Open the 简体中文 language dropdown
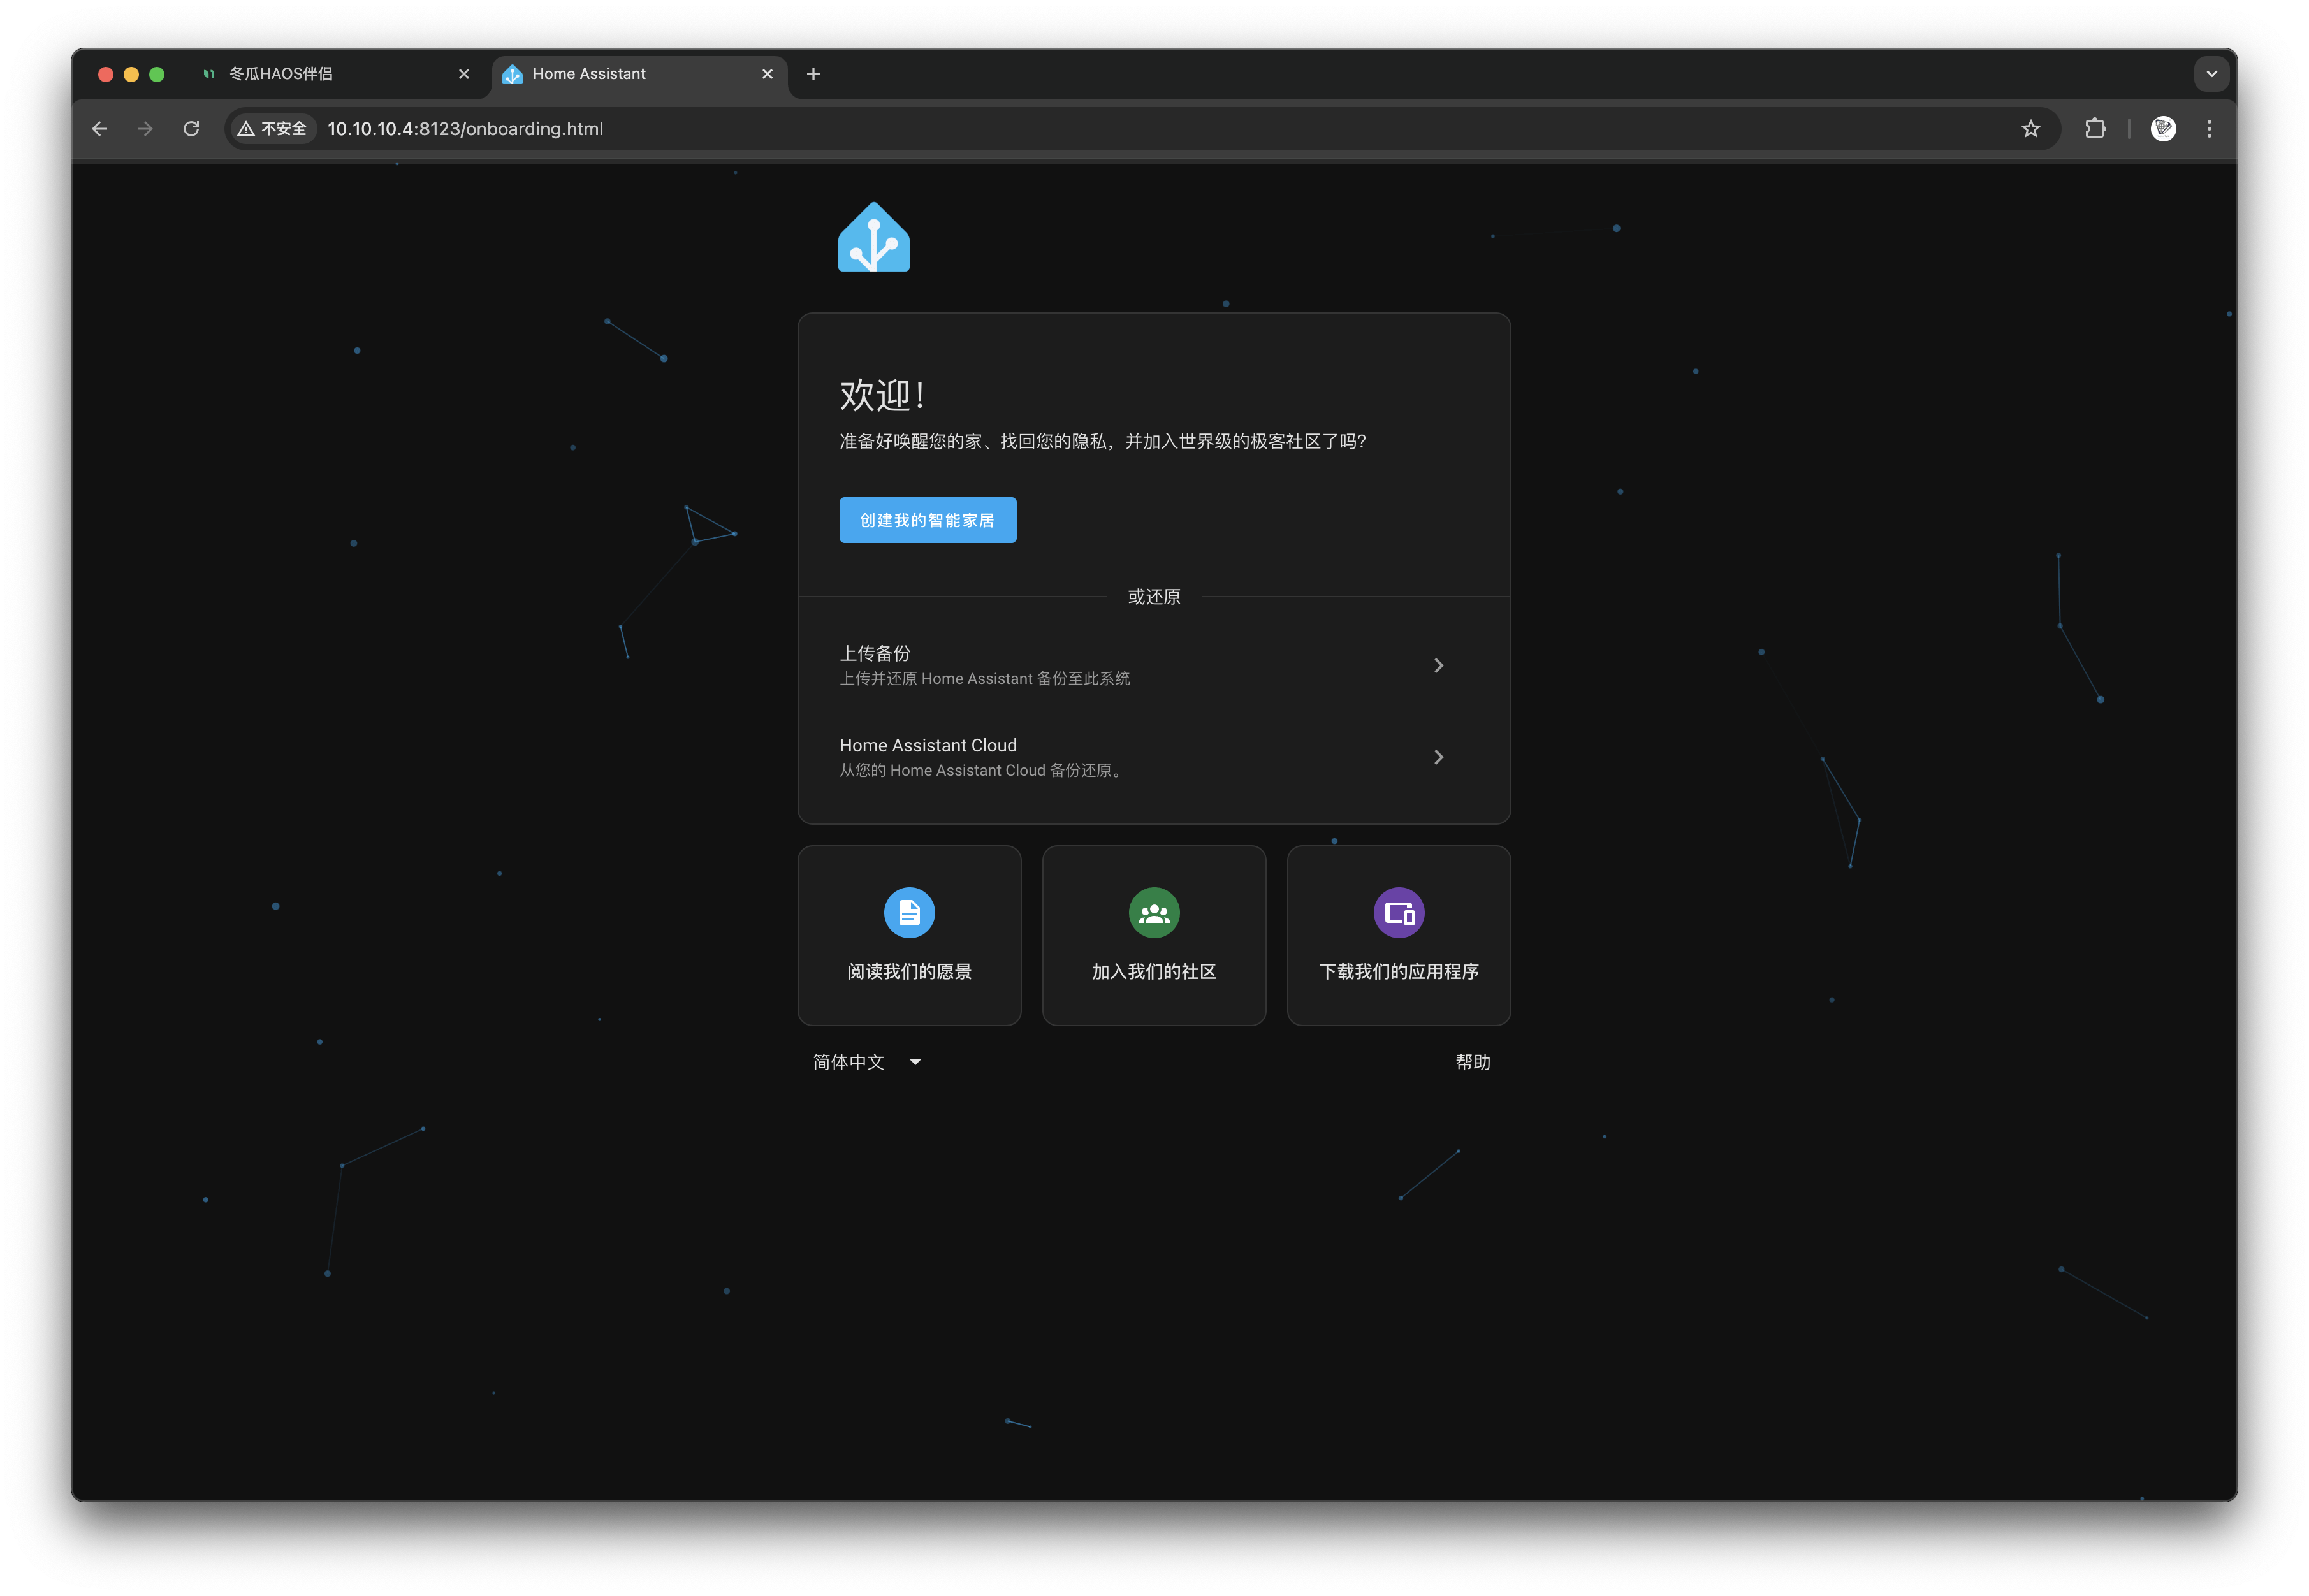The height and width of the screenshot is (1596, 2309). point(866,1062)
